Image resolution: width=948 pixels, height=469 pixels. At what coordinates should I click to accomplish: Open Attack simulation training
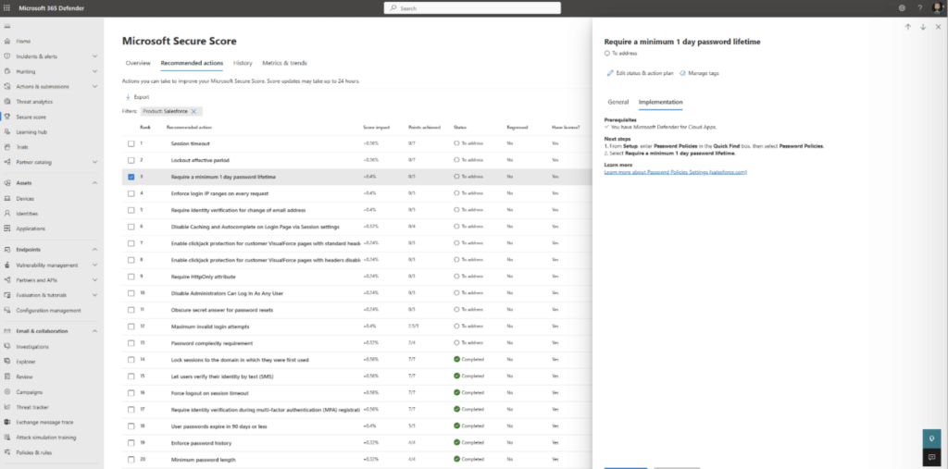(x=46, y=437)
